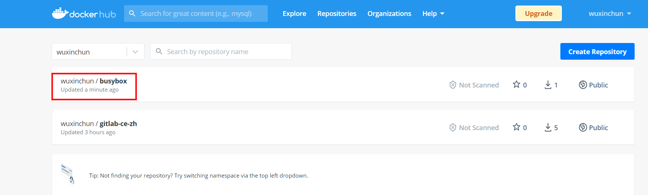This screenshot has height=195, width=648.
Task: Click the star icon for gitlab-ce-zh repository
Action: point(516,127)
